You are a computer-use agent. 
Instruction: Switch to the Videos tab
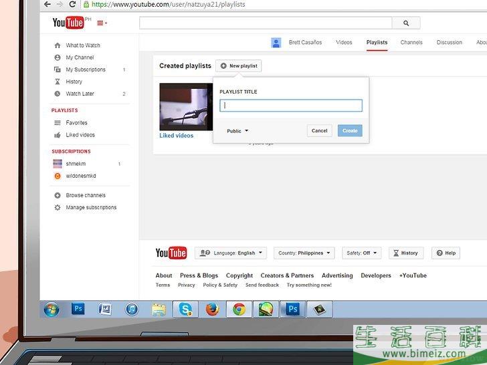[344, 42]
